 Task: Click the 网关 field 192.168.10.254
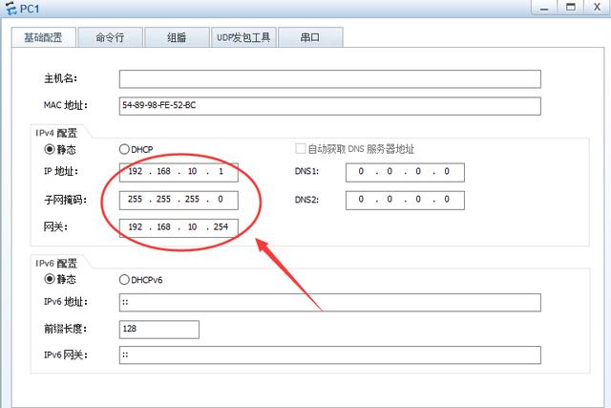[179, 227]
